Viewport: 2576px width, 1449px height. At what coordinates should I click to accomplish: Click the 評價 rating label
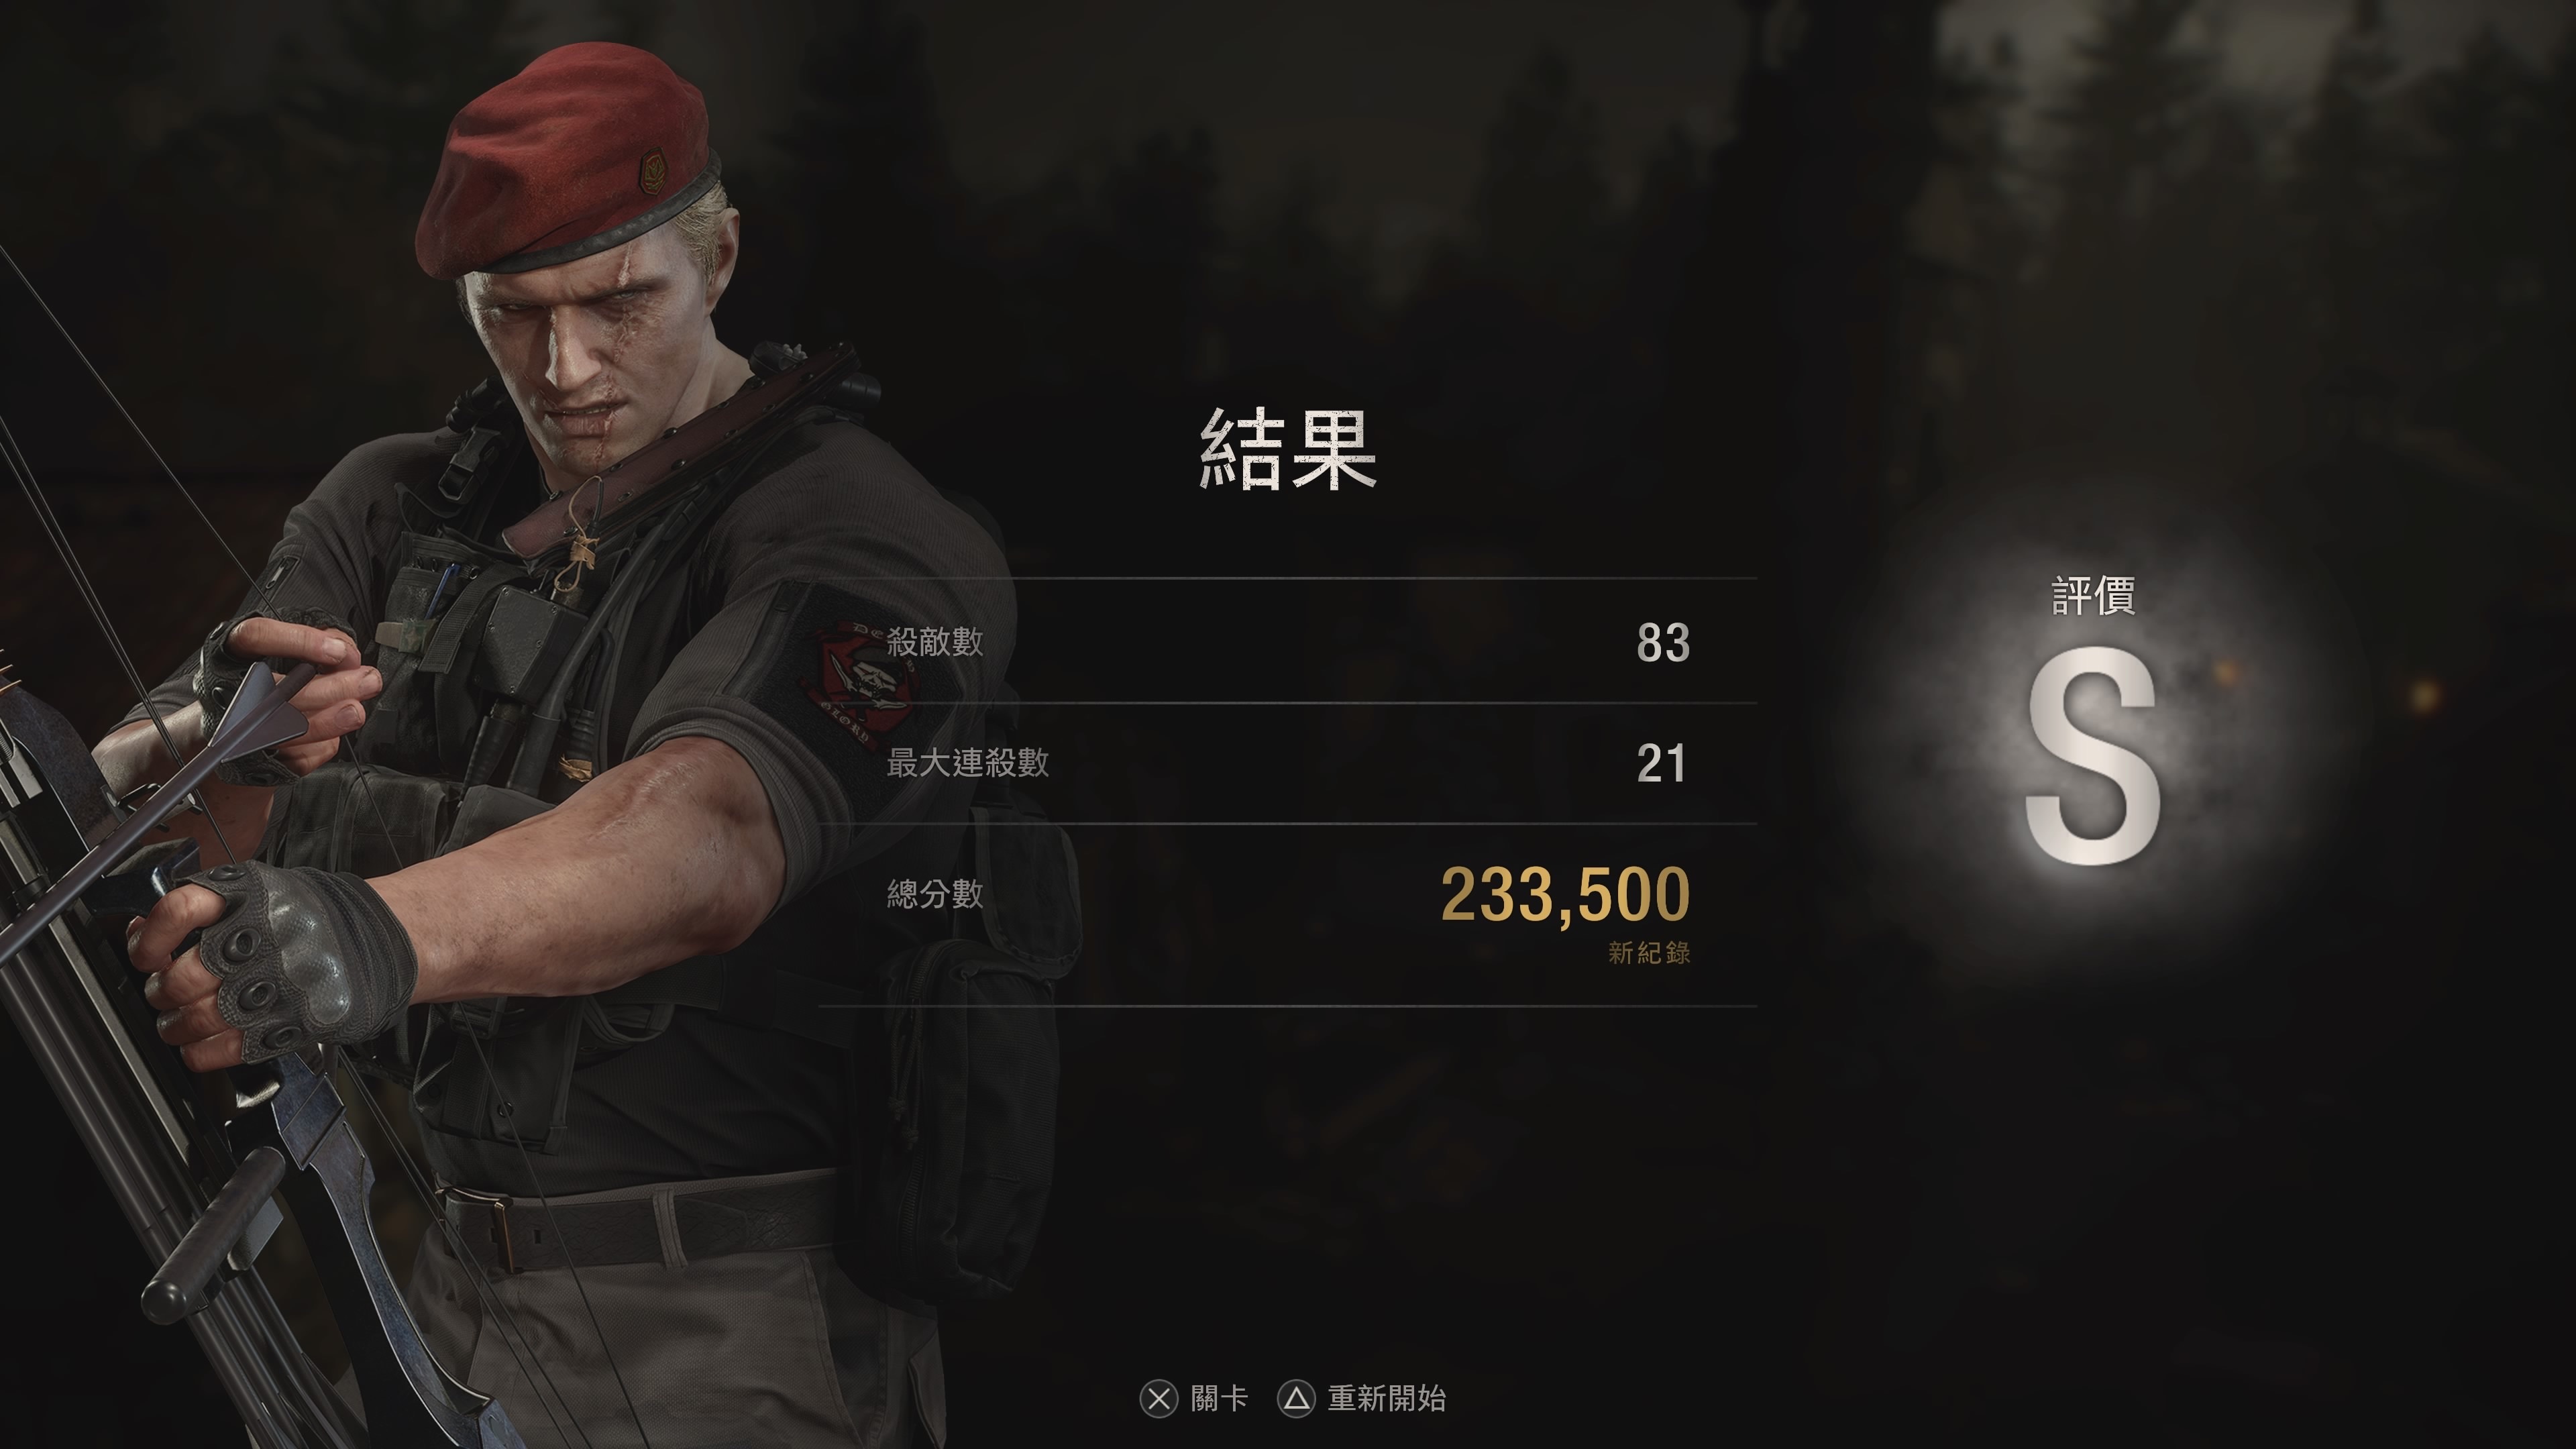point(2094,596)
